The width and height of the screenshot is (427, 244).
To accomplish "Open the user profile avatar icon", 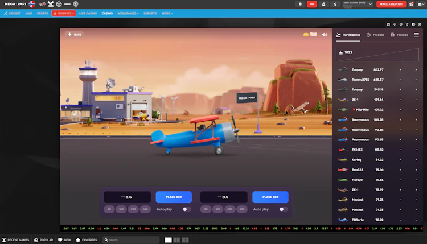I will (x=323, y=4).
